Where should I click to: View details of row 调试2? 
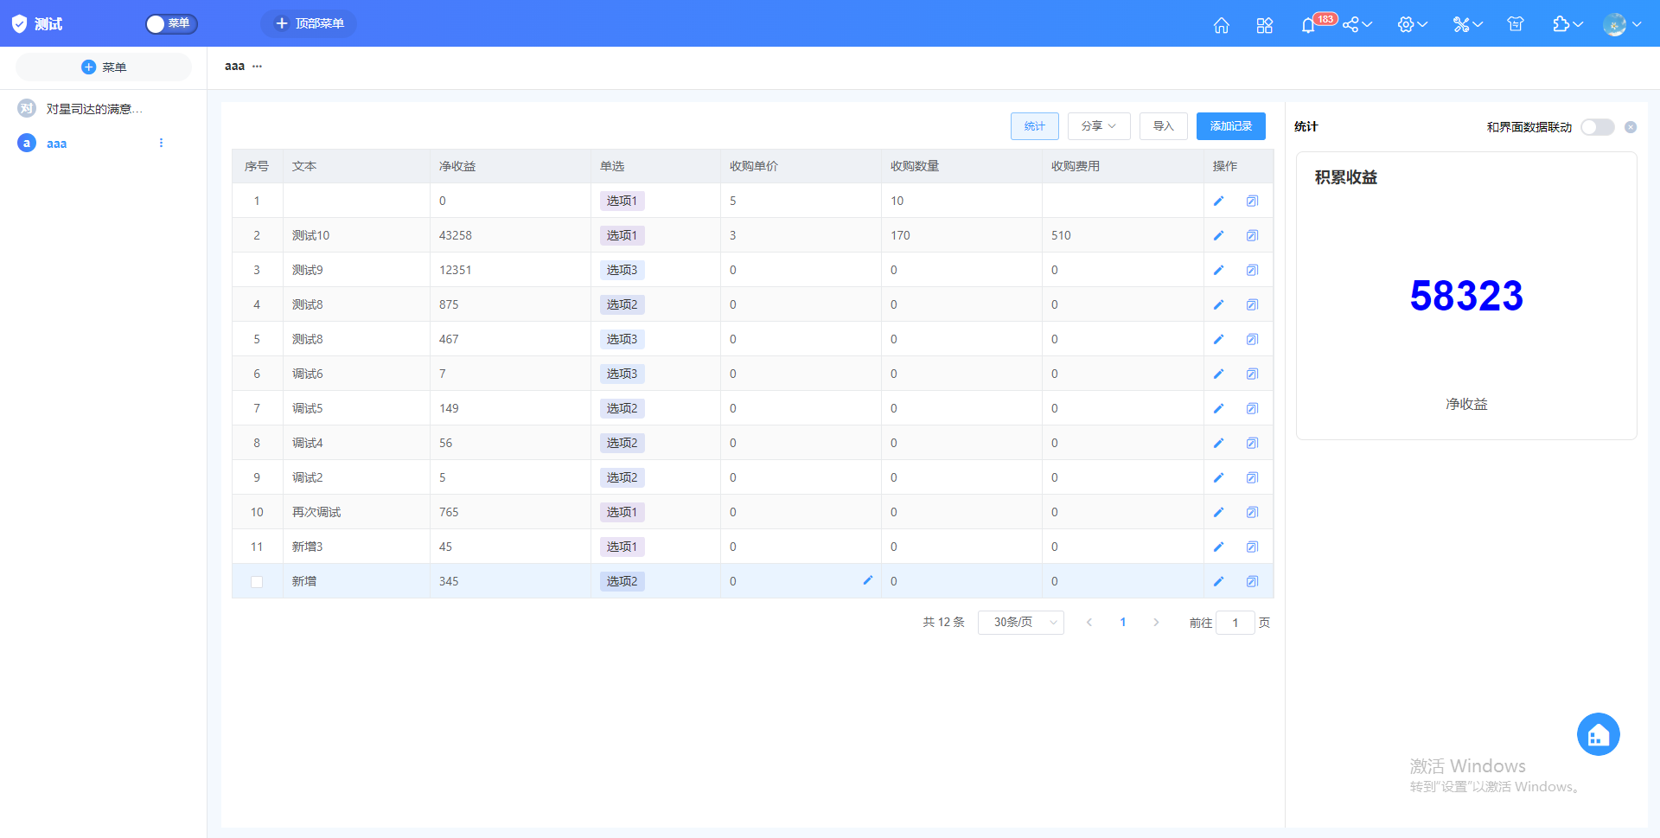pos(1252,477)
